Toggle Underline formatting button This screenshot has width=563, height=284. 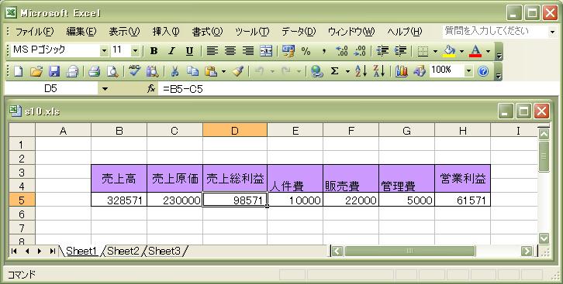tap(189, 51)
